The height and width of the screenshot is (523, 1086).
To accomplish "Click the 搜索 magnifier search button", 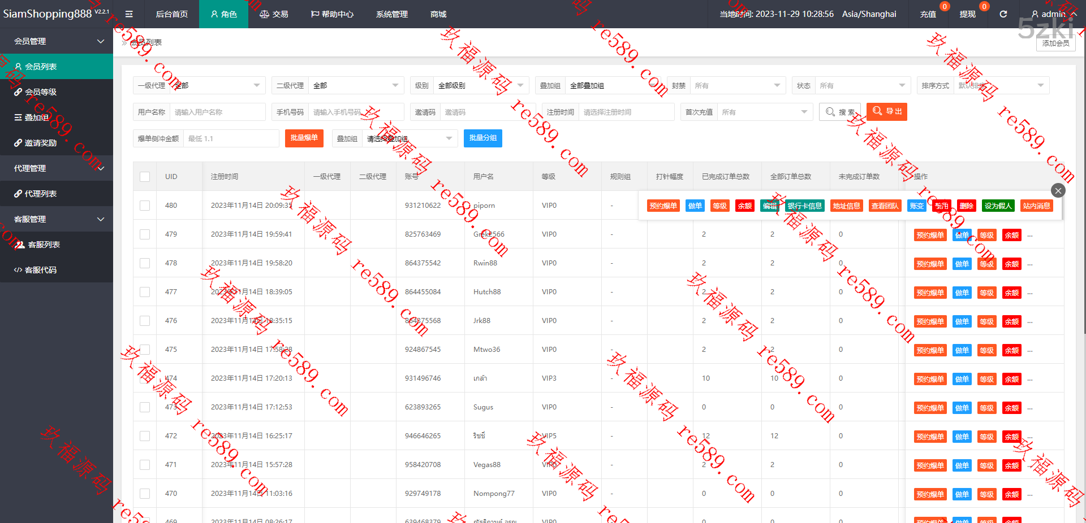I will pos(839,112).
